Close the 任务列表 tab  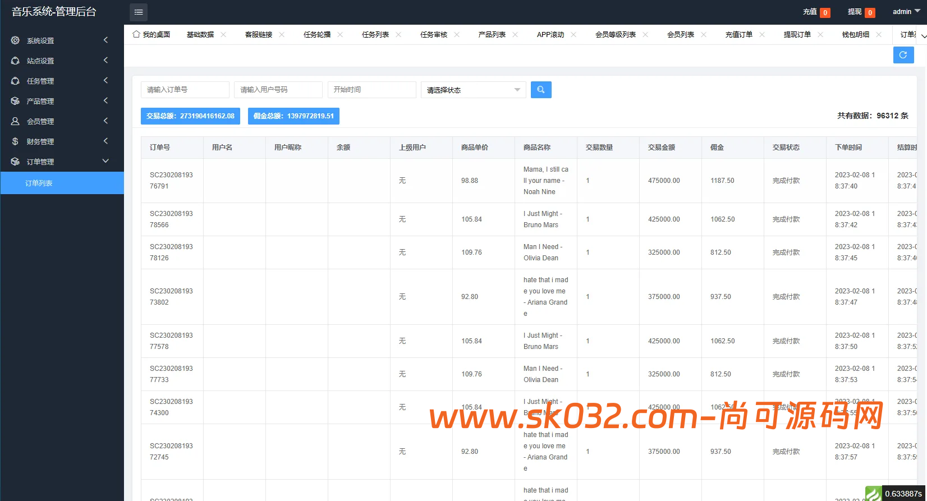pyautogui.click(x=398, y=35)
